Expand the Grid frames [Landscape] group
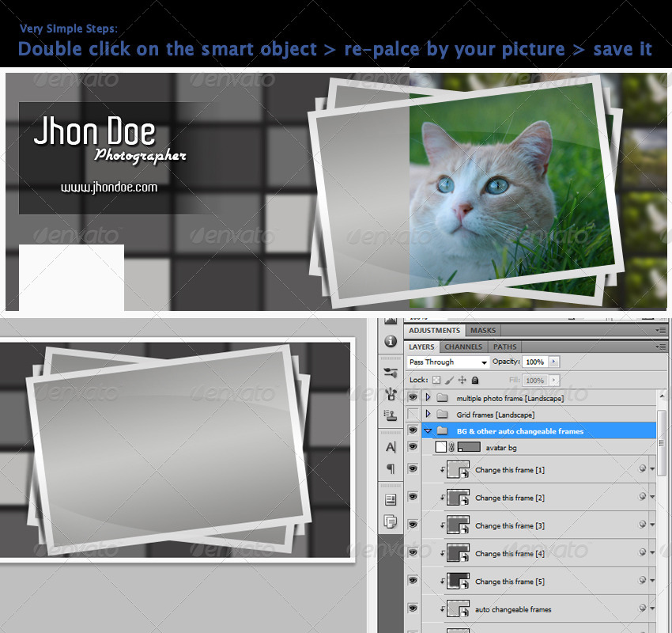This screenshot has height=633, width=672. pos(428,414)
